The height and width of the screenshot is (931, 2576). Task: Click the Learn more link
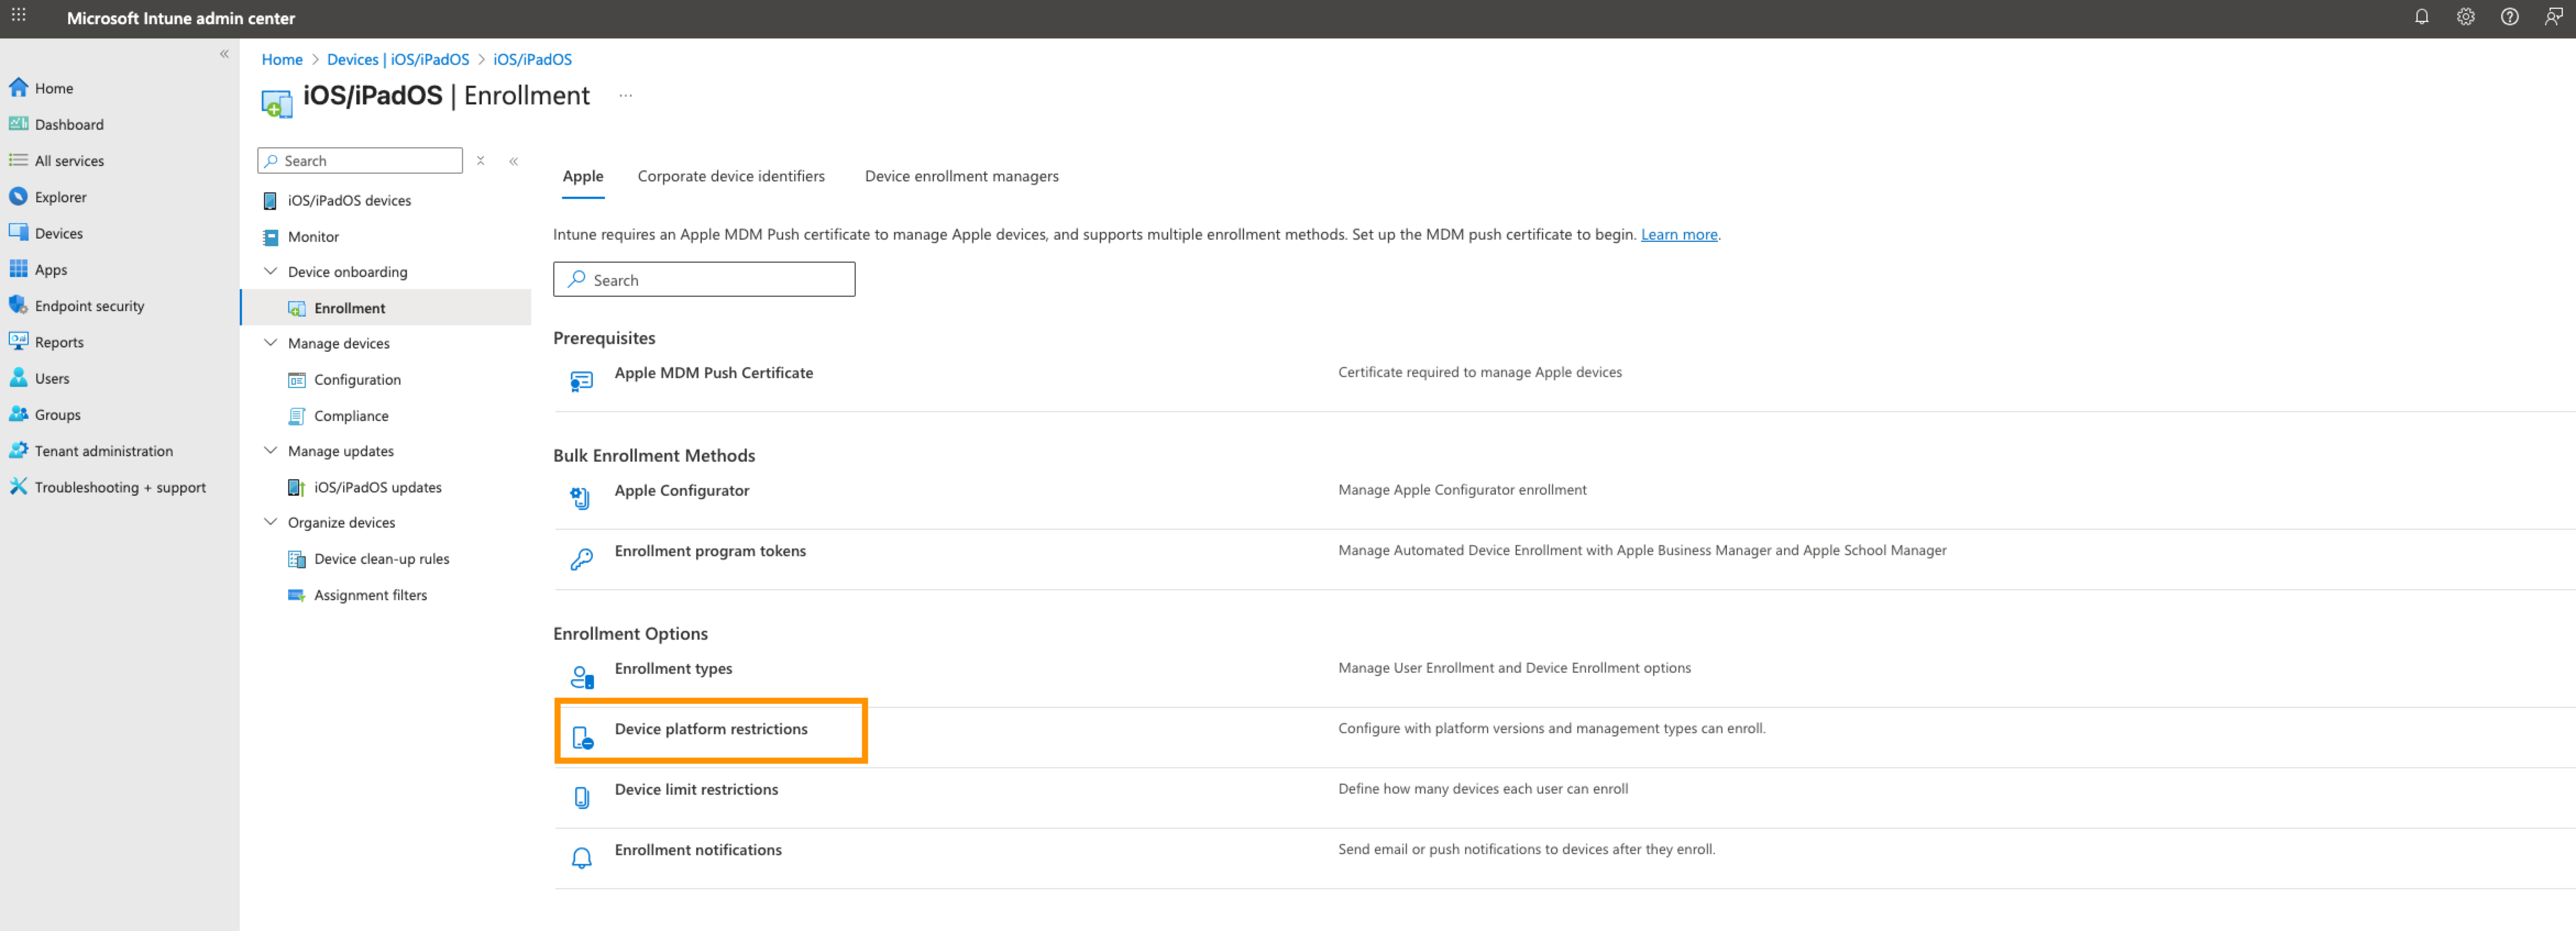1678,234
